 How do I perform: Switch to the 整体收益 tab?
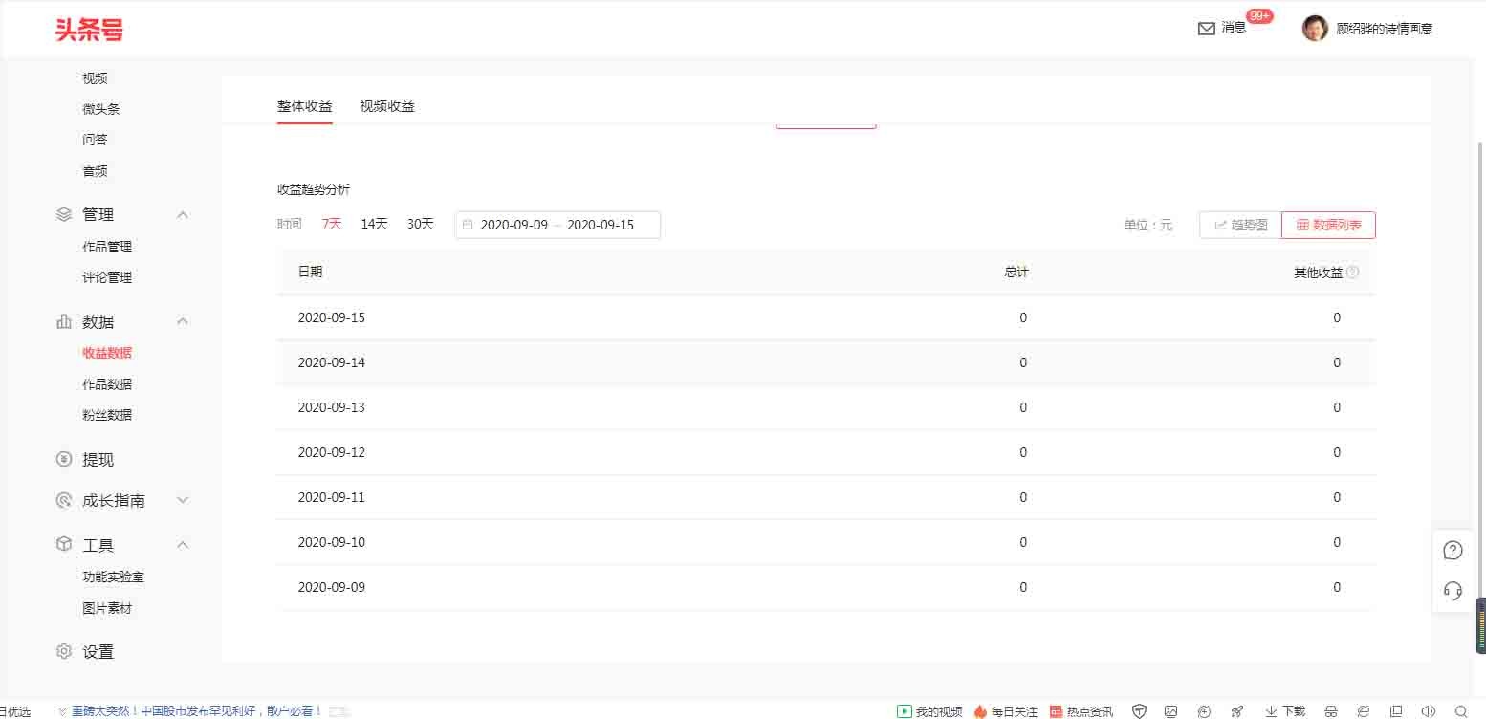(305, 106)
